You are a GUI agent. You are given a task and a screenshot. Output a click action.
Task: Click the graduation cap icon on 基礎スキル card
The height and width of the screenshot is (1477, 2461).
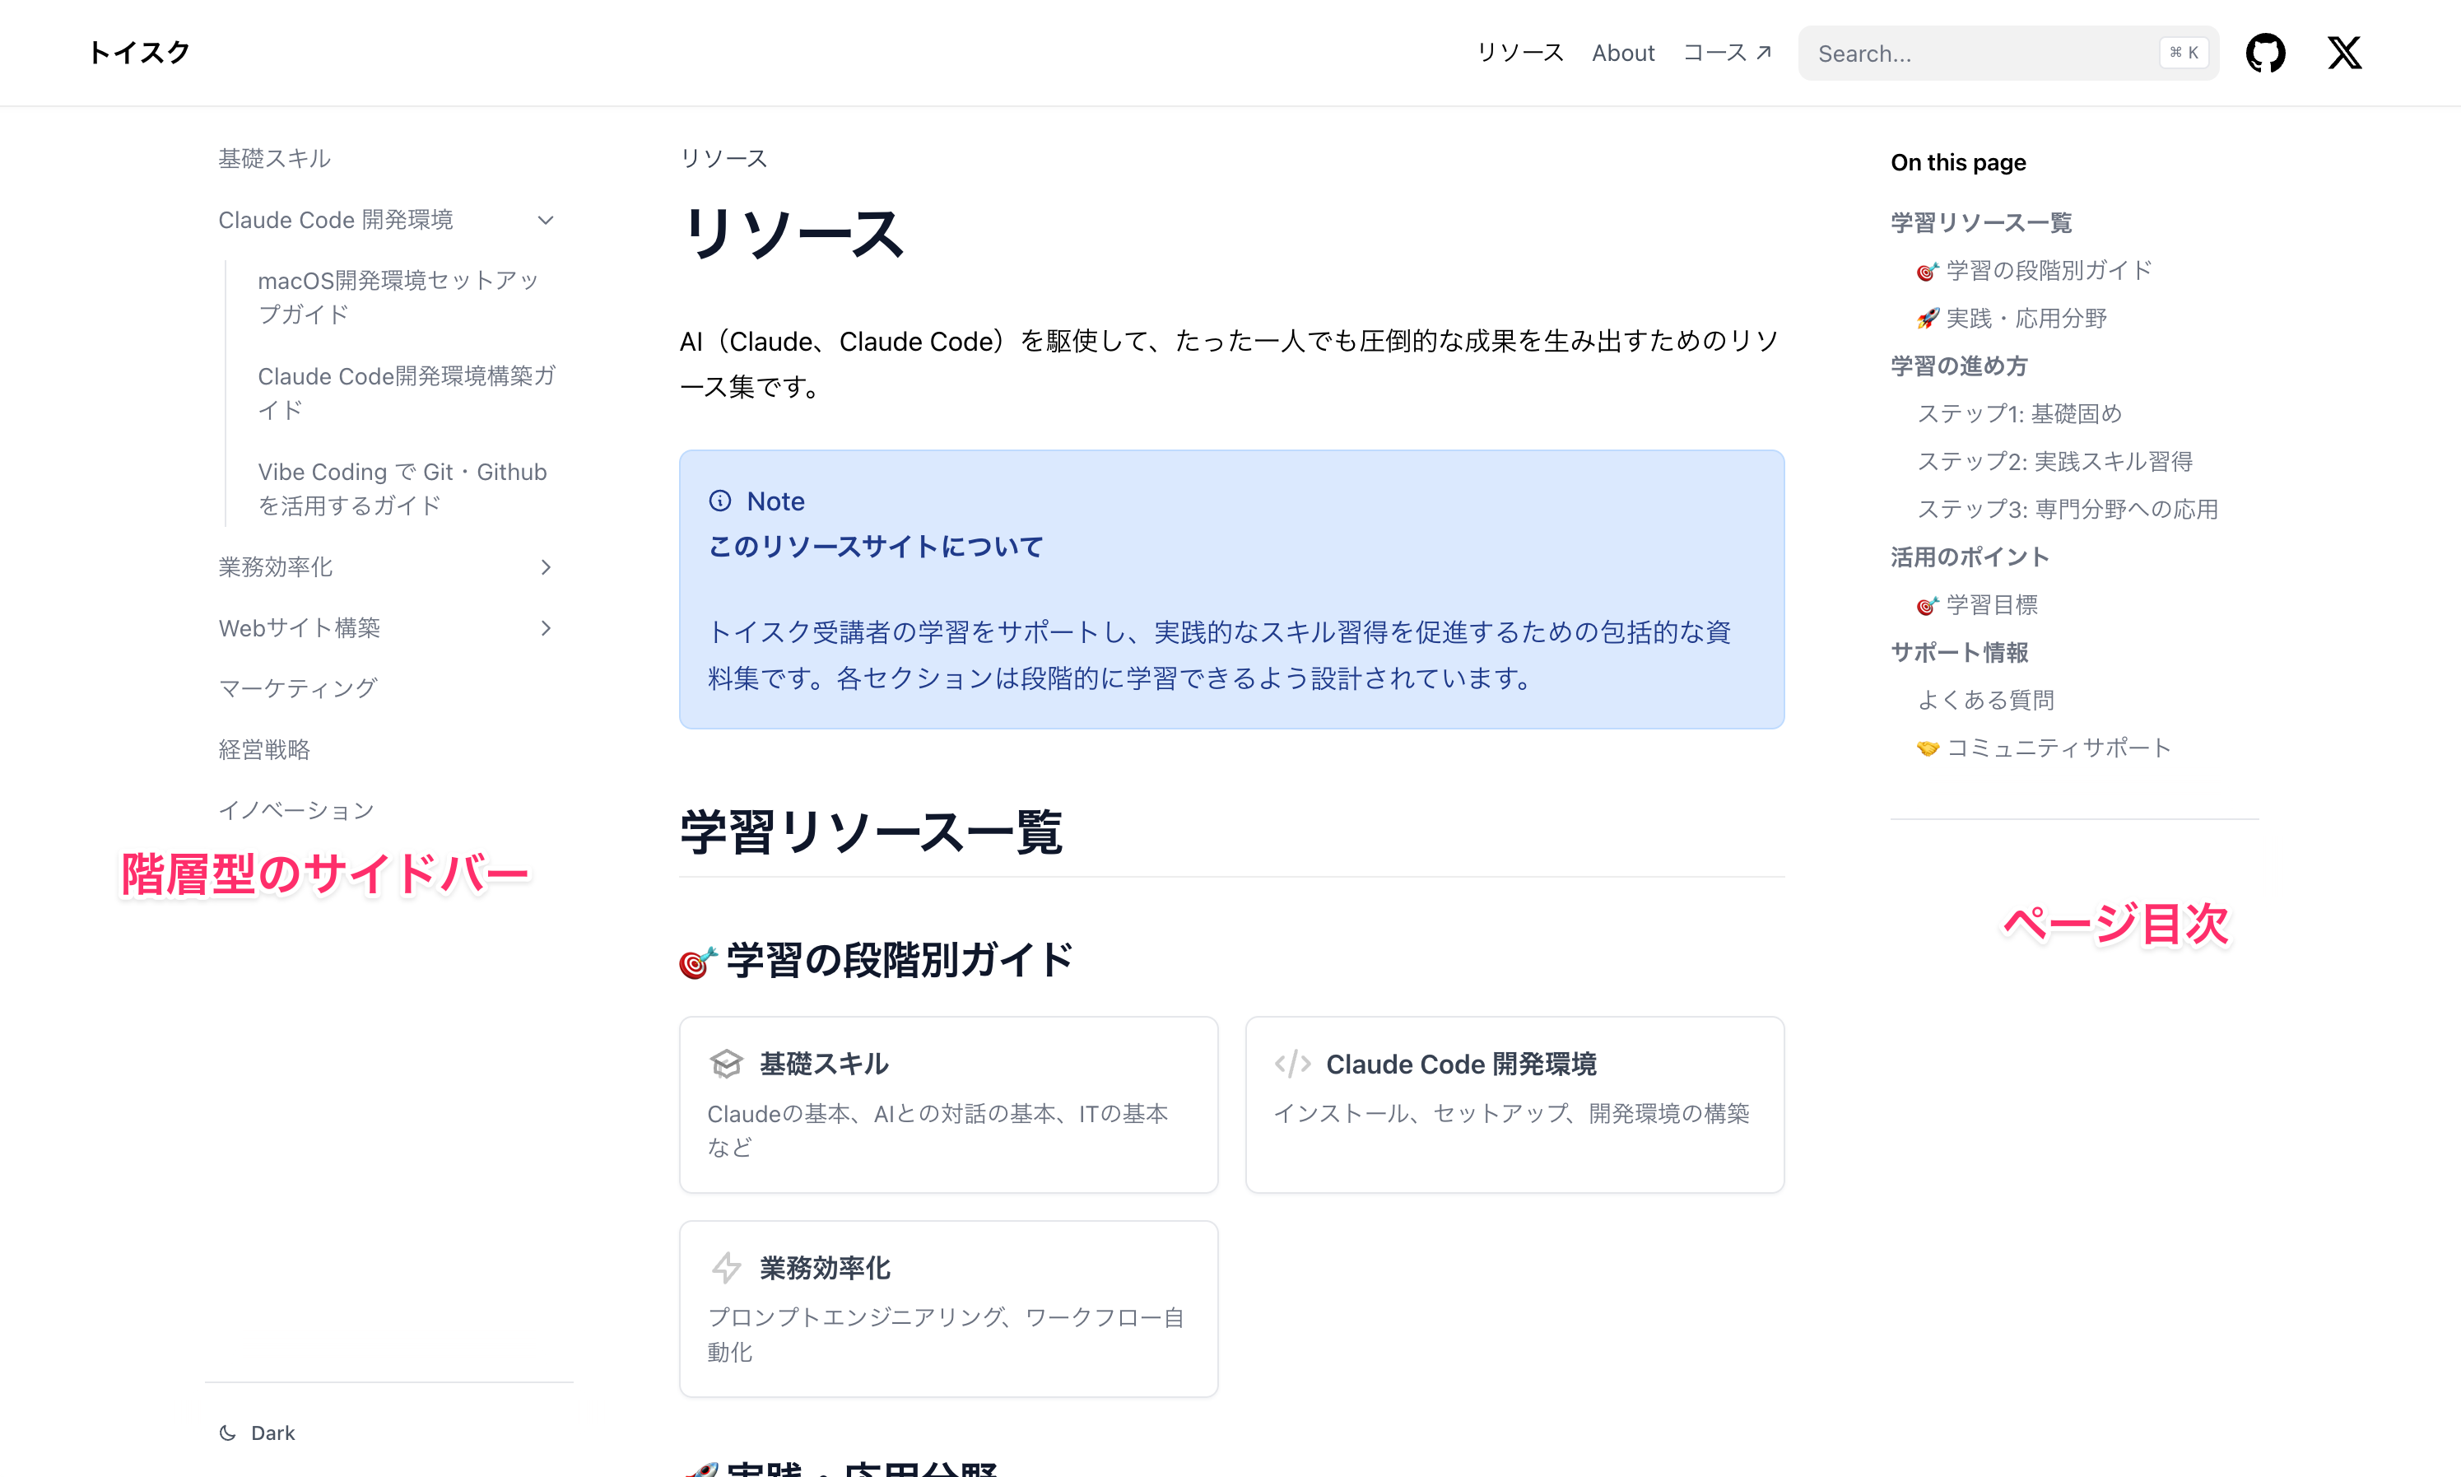tap(726, 1063)
